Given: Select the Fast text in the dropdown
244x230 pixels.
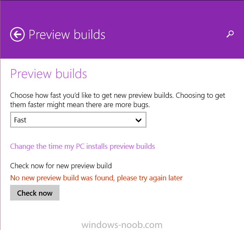Looking at the screenshot, I should pos(20,120).
